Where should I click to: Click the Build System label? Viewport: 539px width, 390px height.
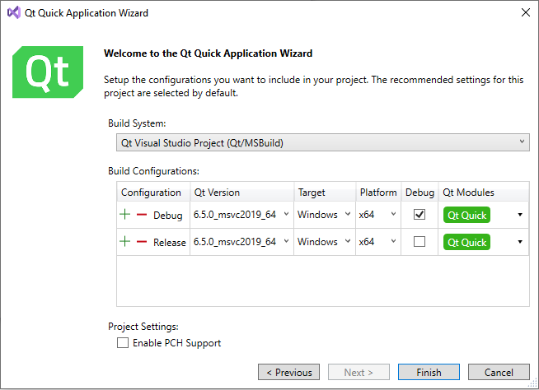[x=137, y=123]
